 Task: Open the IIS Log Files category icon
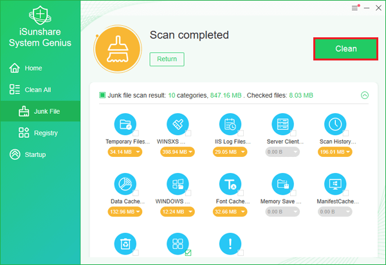click(x=230, y=124)
